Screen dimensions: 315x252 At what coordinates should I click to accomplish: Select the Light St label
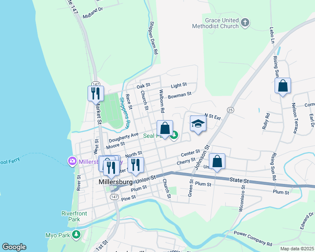coord(179,85)
